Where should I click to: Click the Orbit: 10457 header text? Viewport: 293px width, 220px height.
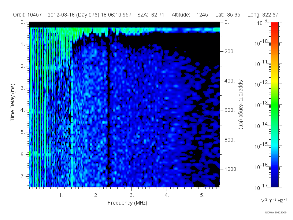point(27,15)
